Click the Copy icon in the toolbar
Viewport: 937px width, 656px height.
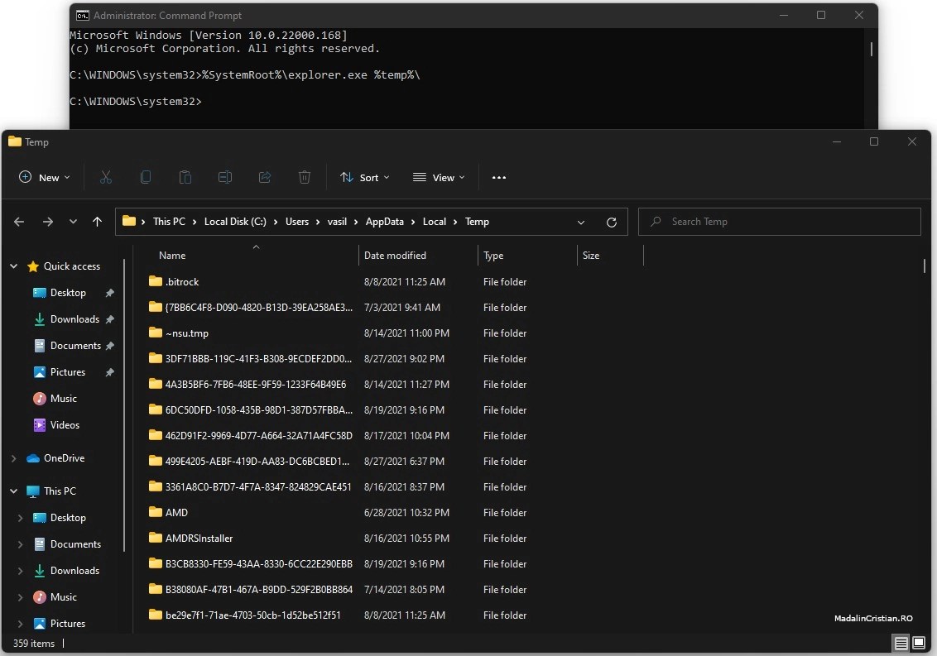coord(146,177)
